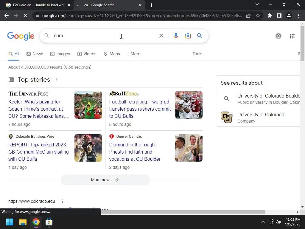This screenshot has height=229, width=305.
Task: Start voice search with microphone
Action: click(176, 36)
